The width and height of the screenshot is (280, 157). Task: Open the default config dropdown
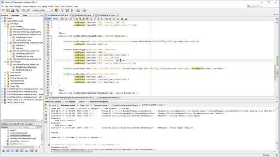point(43,10)
